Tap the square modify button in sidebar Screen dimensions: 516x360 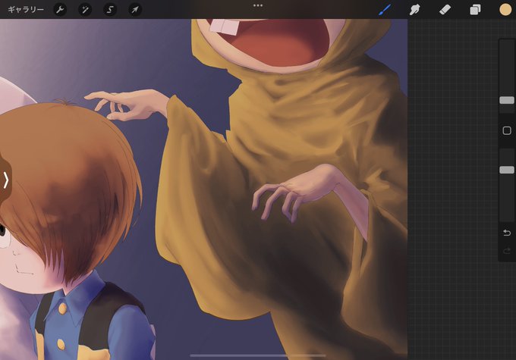(507, 130)
